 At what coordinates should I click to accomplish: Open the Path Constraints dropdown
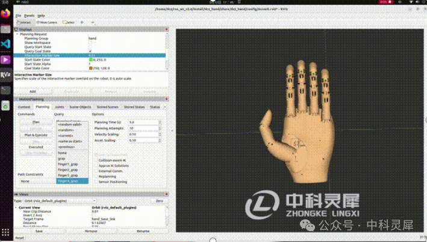[x=35, y=181]
